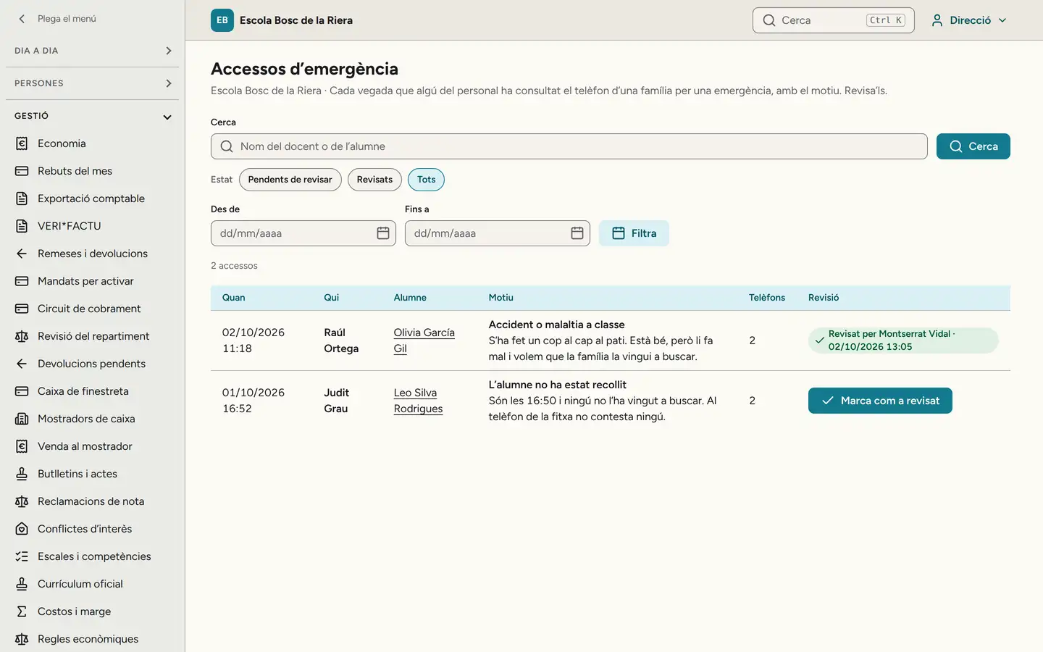1043x652 pixels.
Task: Click the Revisat per Montserrat Vidal badge
Action: point(903,340)
